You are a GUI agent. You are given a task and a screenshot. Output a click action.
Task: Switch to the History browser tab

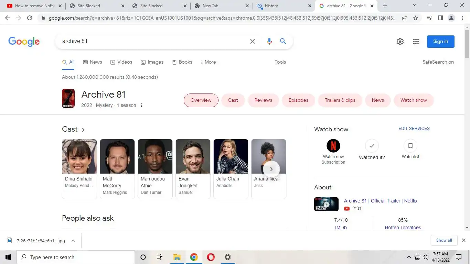click(x=284, y=6)
